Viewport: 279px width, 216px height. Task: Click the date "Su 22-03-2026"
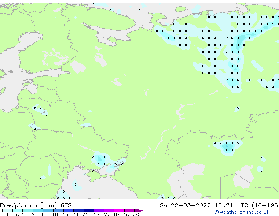(185, 205)
